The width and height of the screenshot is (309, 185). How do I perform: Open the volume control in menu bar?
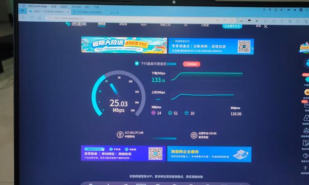click(x=289, y=10)
